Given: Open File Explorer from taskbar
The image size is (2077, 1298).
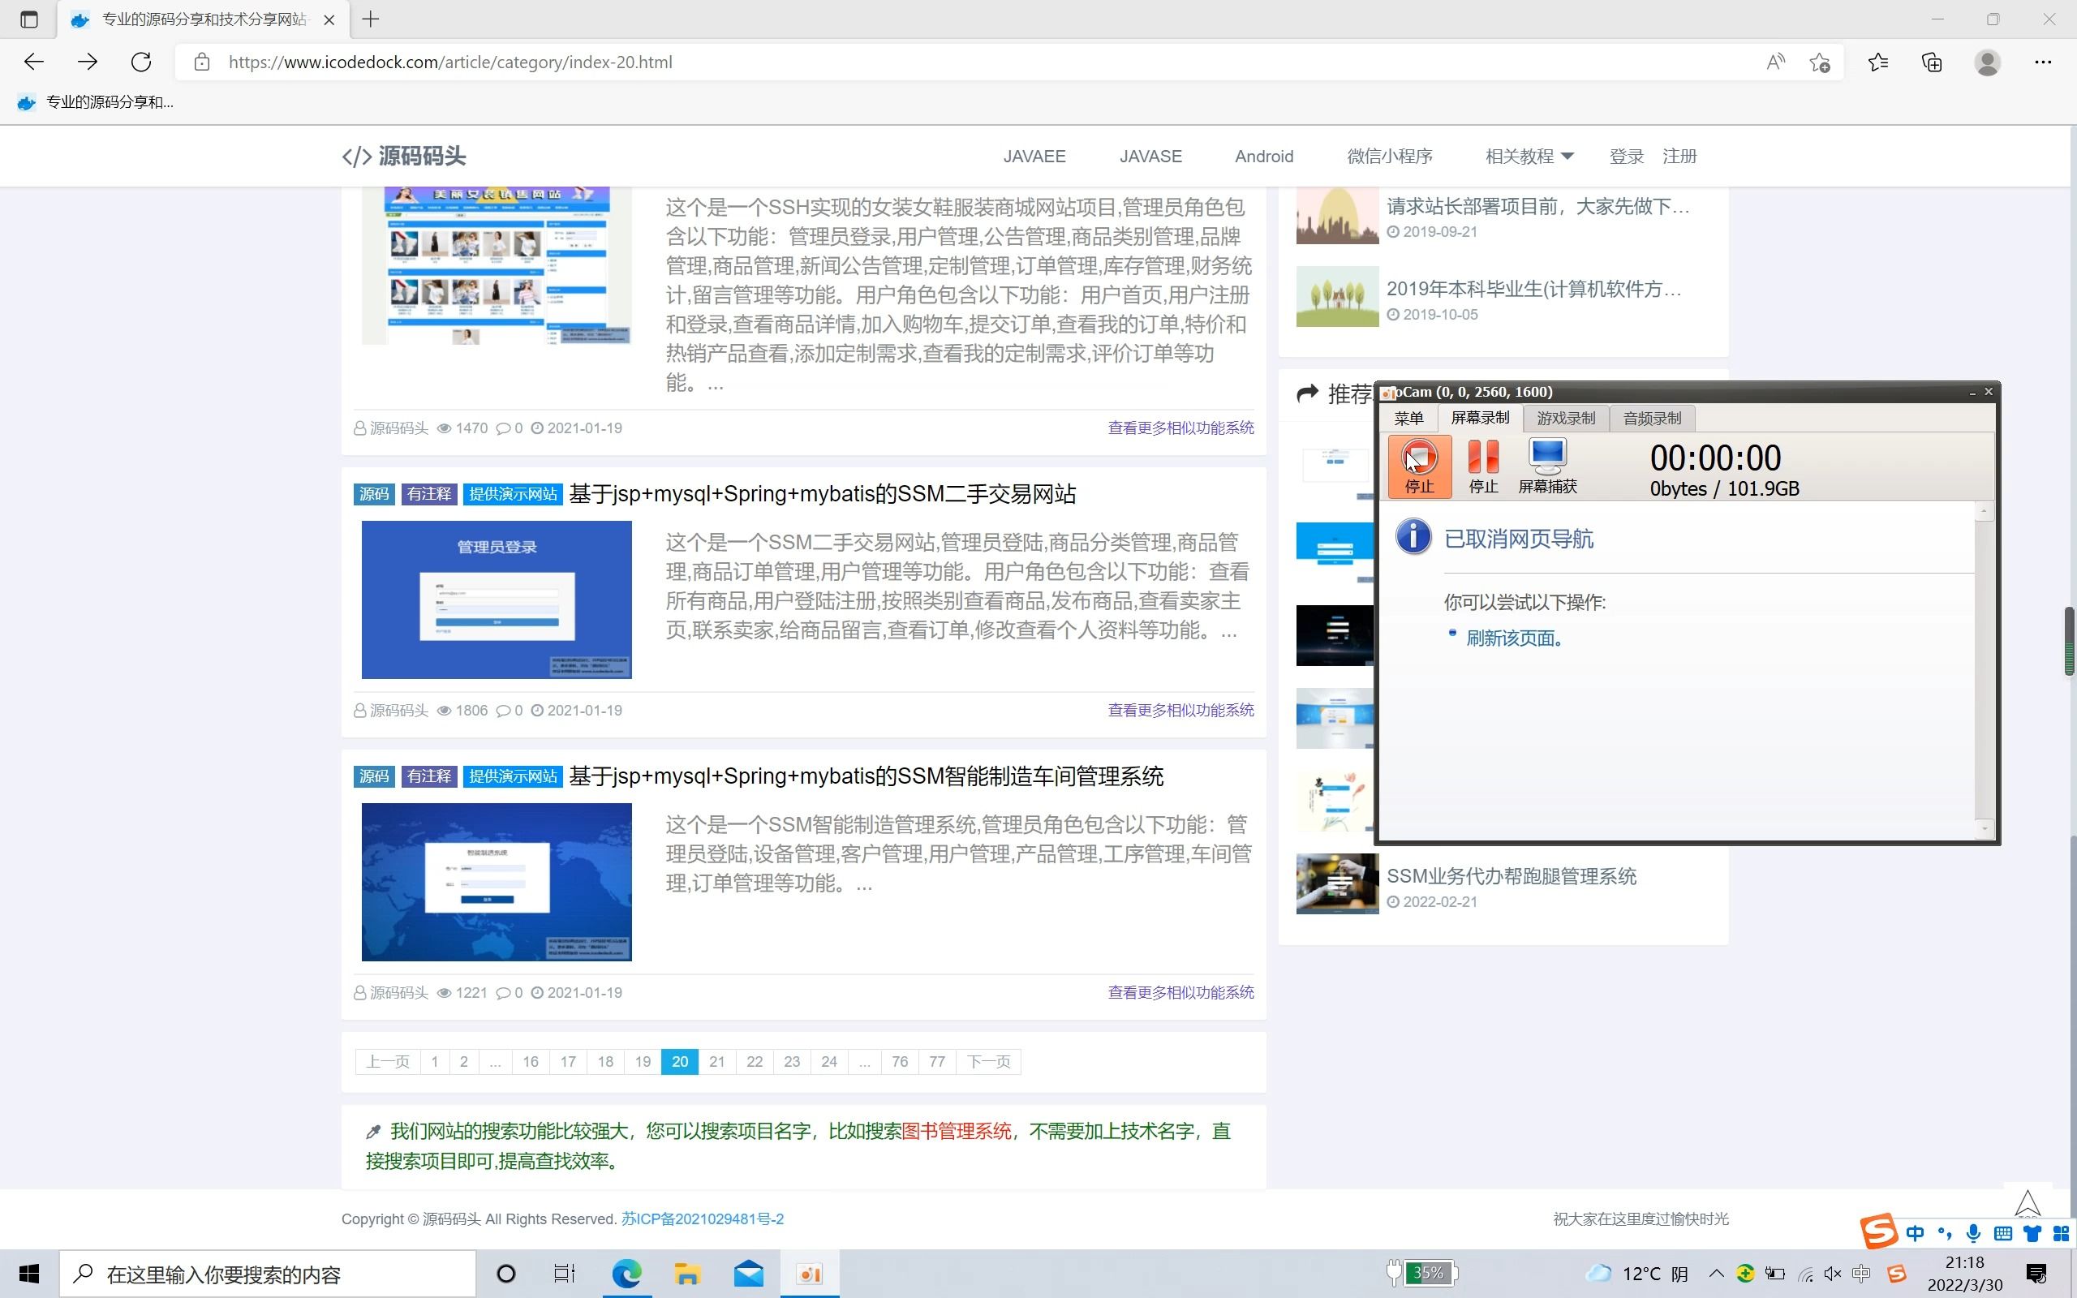Looking at the screenshot, I should (686, 1274).
